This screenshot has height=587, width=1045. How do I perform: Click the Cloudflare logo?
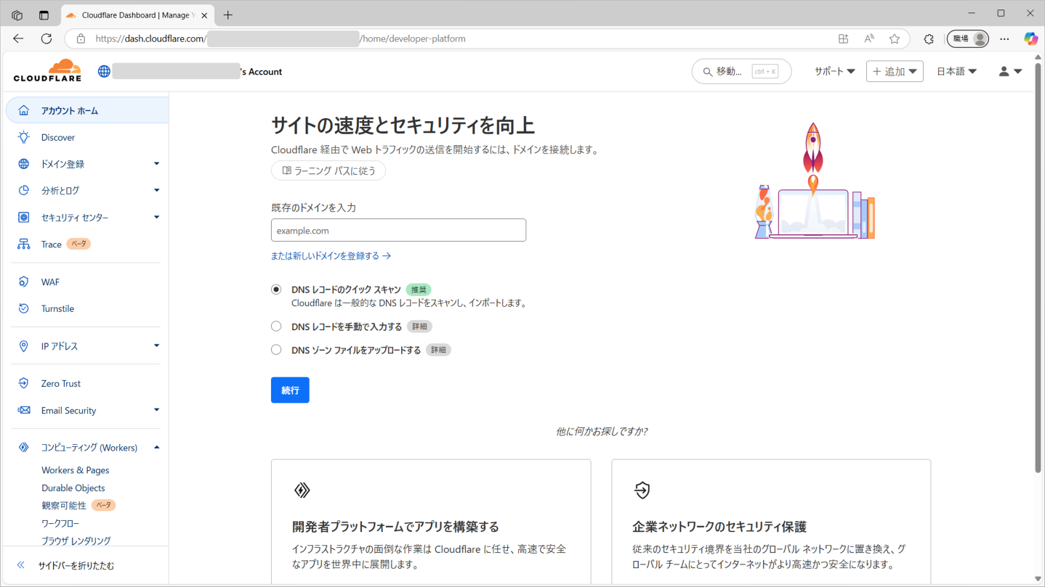tap(47, 70)
